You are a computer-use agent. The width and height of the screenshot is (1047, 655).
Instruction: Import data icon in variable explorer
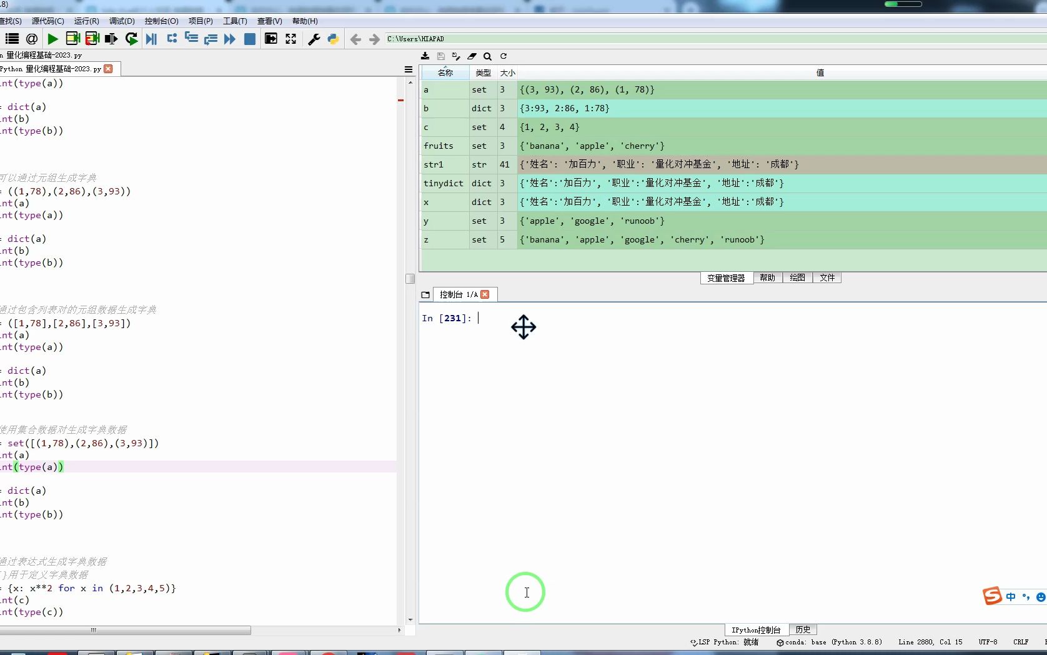425,56
